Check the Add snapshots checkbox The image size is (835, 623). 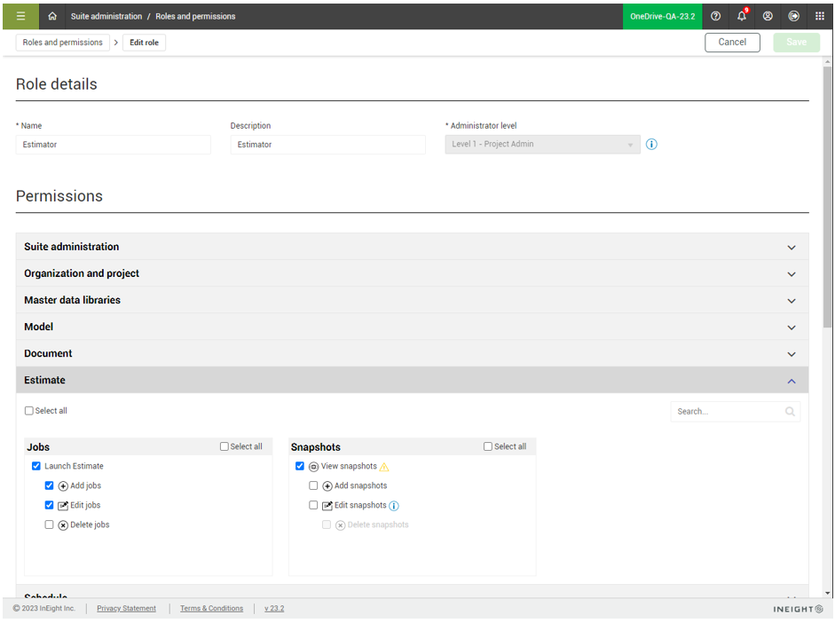(x=313, y=485)
